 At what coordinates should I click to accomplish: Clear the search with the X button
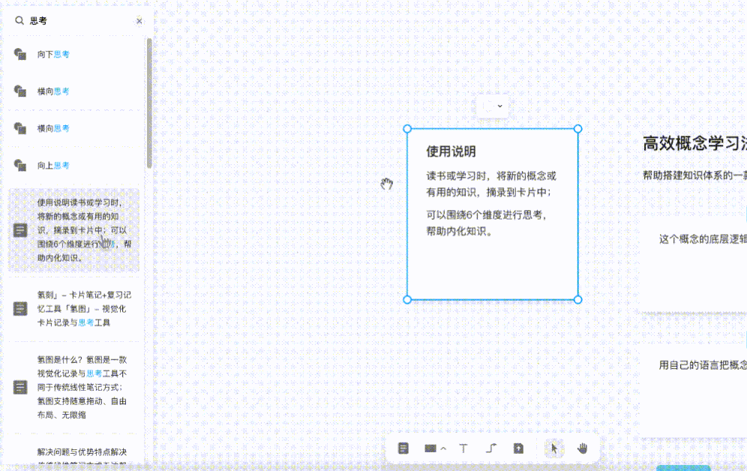[x=139, y=21]
